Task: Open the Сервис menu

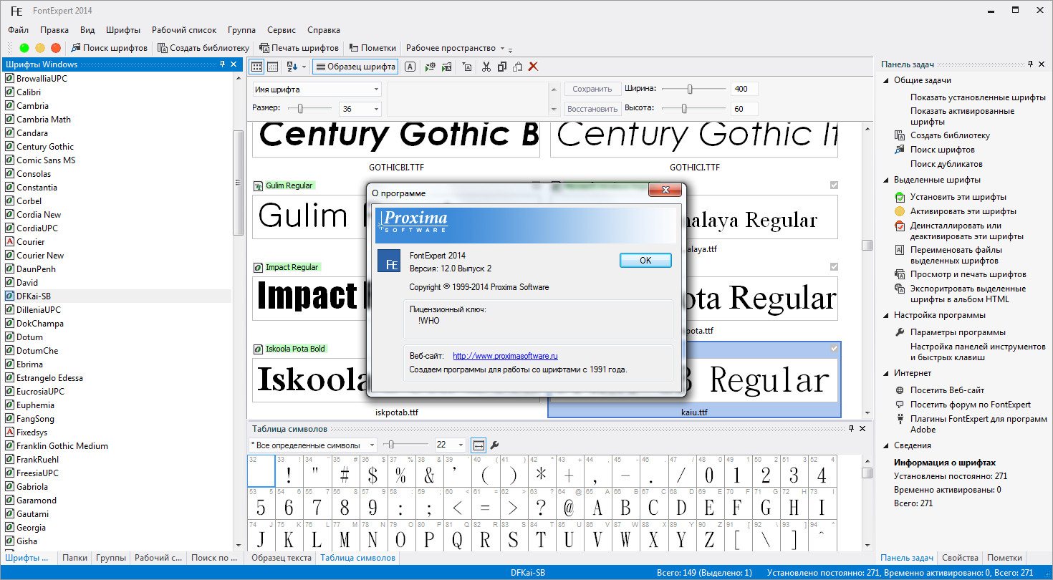Action: tap(282, 30)
